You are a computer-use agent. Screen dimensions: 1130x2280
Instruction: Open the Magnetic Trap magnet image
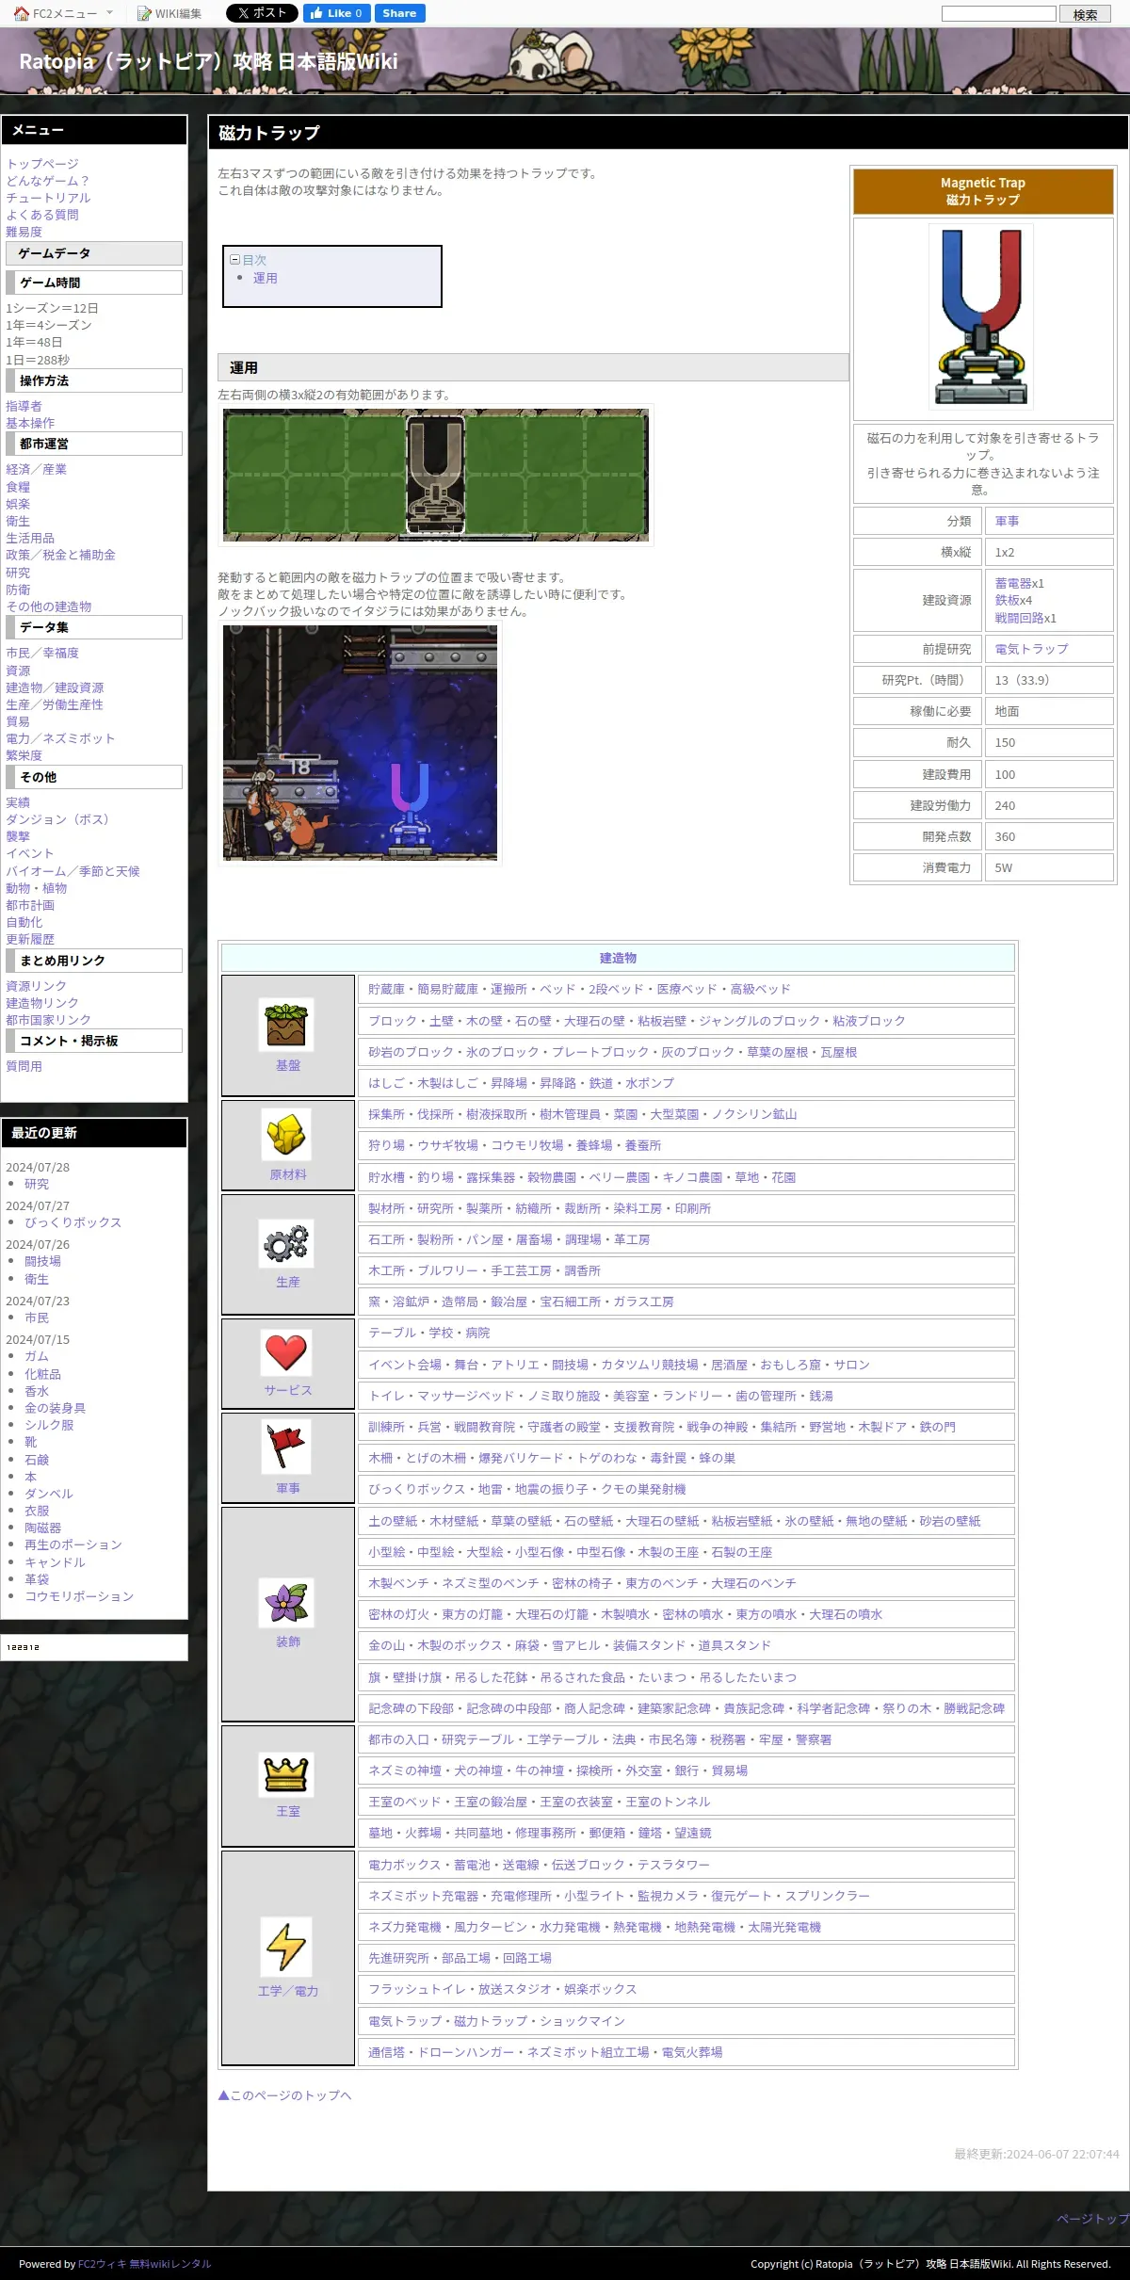click(981, 316)
